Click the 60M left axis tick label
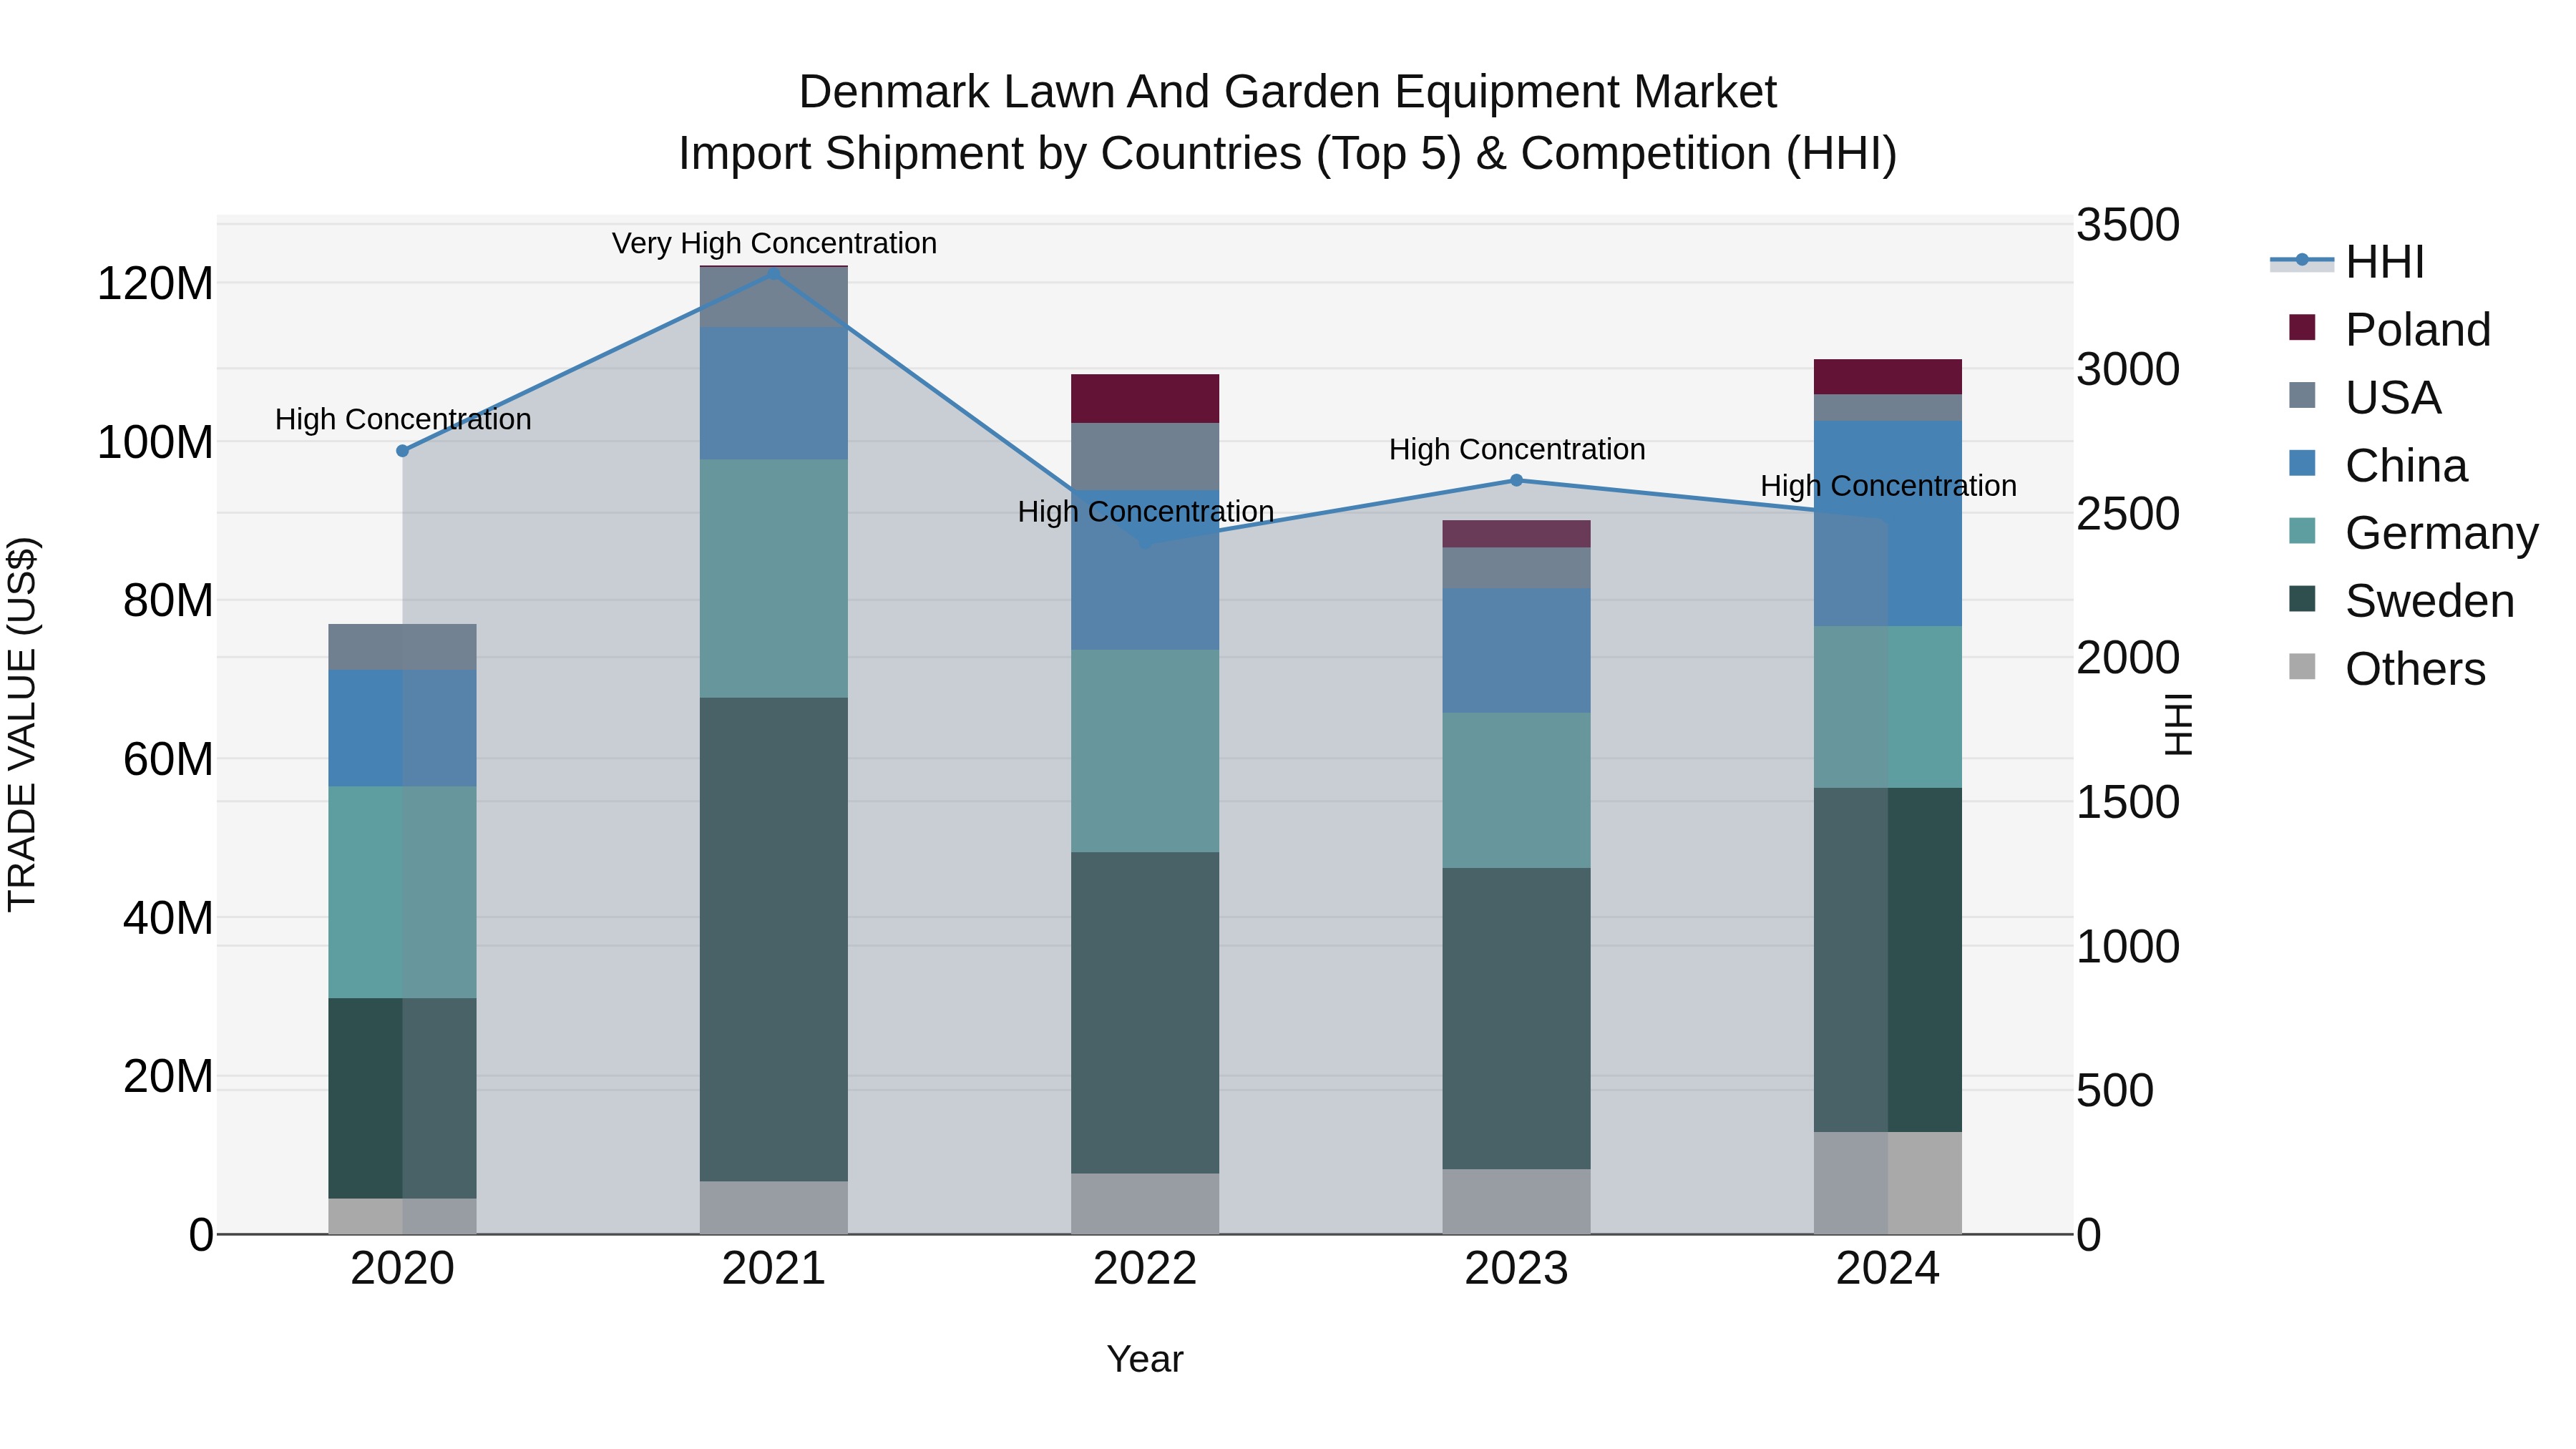The image size is (2576, 1449). 168,759
